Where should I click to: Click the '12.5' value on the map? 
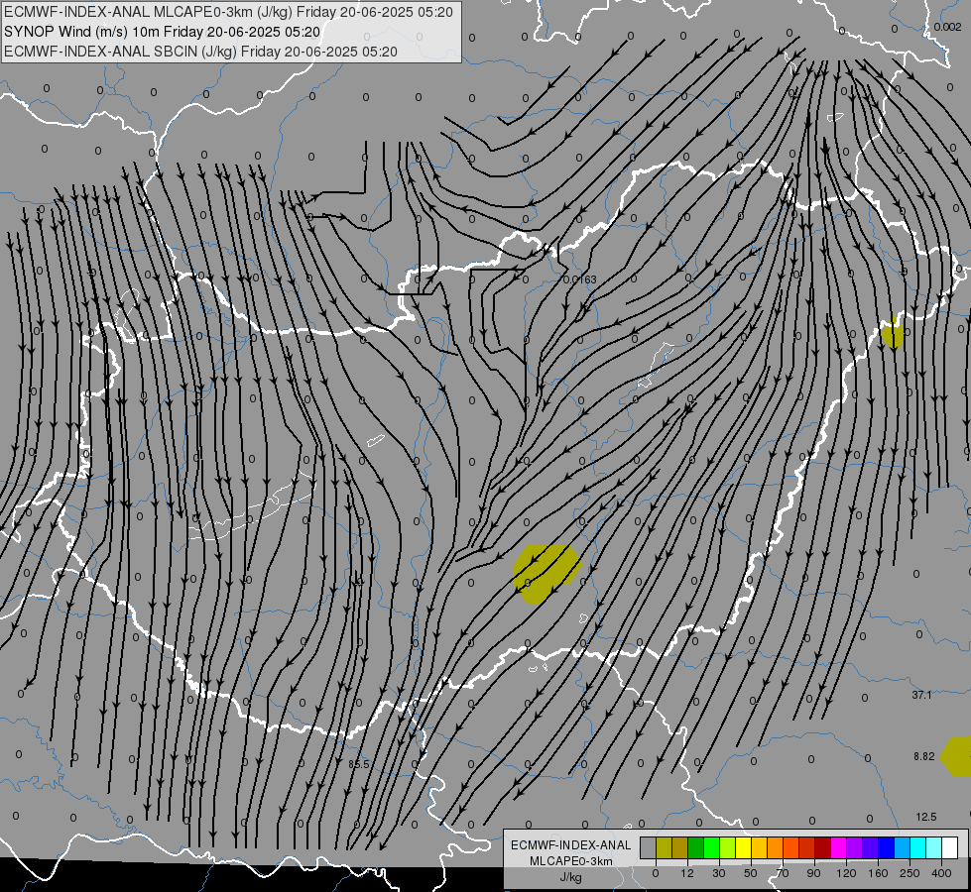click(925, 817)
